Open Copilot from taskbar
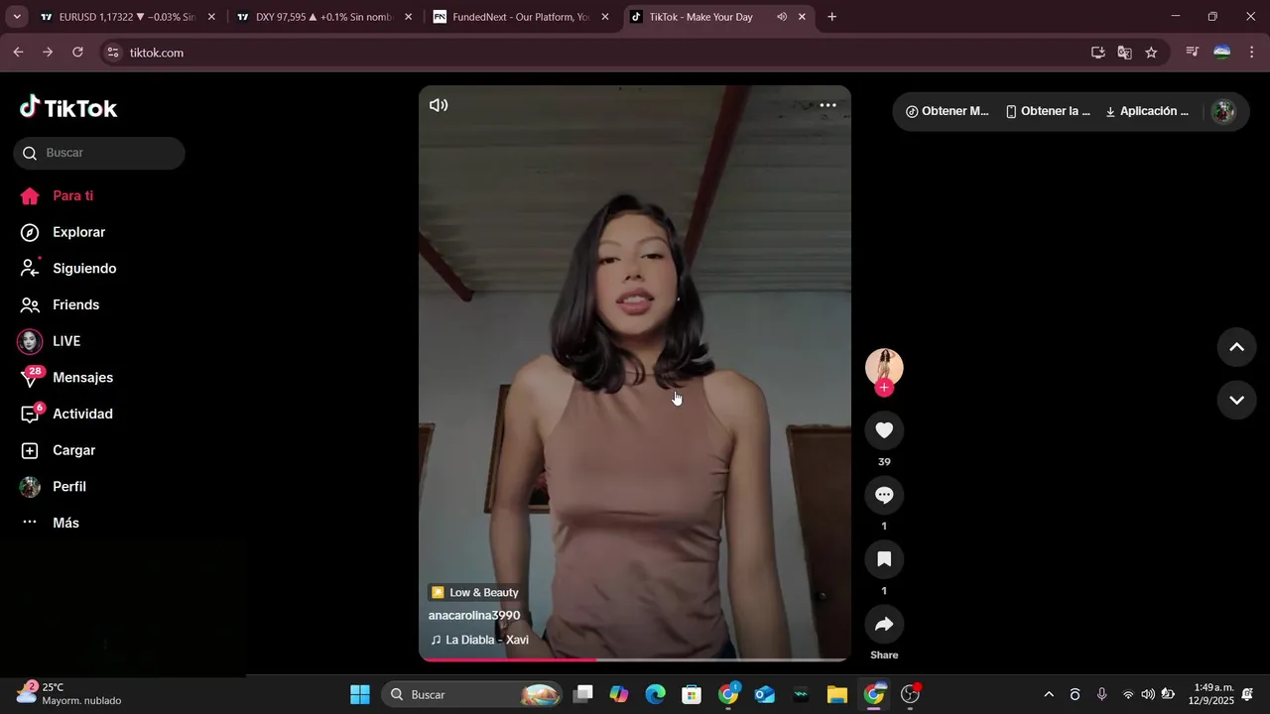This screenshot has width=1270, height=714. pos(619,694)
